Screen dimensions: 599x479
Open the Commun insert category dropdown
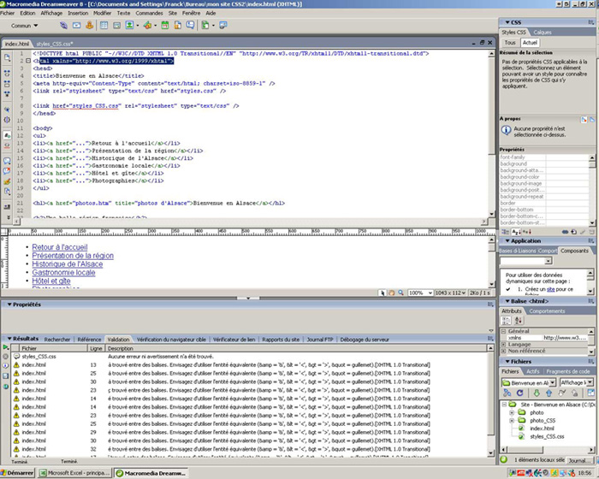click(24, 26)
